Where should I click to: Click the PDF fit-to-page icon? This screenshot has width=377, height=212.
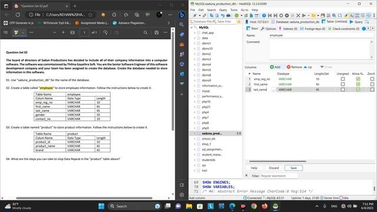pyautogui.click(x=72, y=32)
